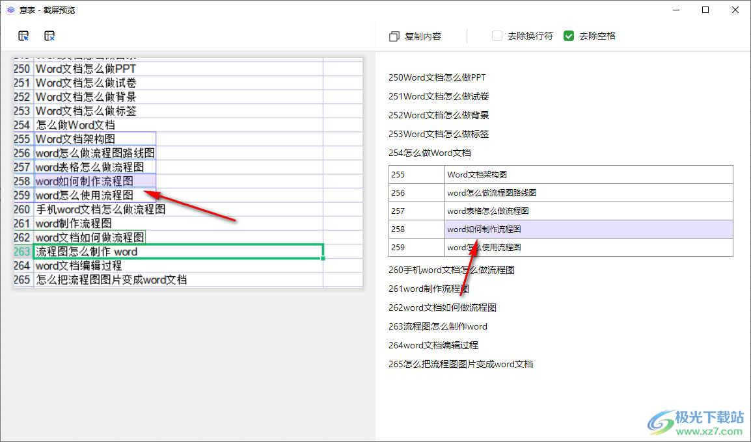
Task: Click result line 252Word文档怎么做背景
Action: [439, 115]
